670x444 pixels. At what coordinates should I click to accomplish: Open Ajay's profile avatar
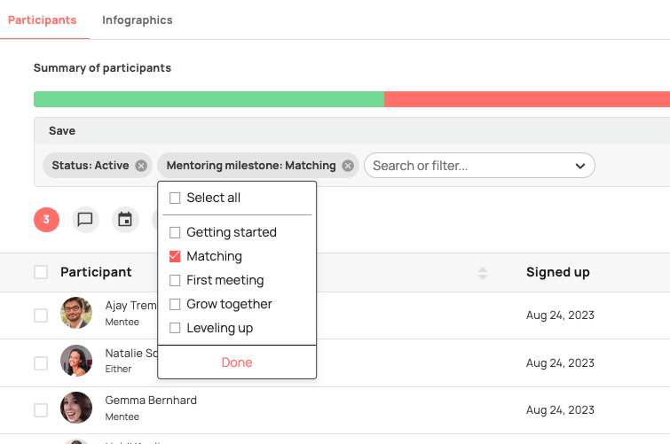(x=76, y=315)
